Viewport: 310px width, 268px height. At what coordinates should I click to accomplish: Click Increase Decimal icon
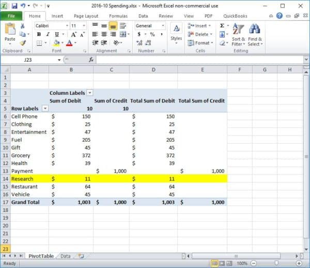click(139, 43)
